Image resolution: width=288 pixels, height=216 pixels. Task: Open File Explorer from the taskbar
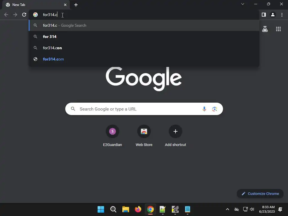click(126, 209)
